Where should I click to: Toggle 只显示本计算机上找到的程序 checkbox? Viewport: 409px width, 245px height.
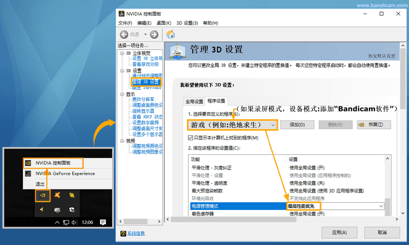[x=190, y=137]
